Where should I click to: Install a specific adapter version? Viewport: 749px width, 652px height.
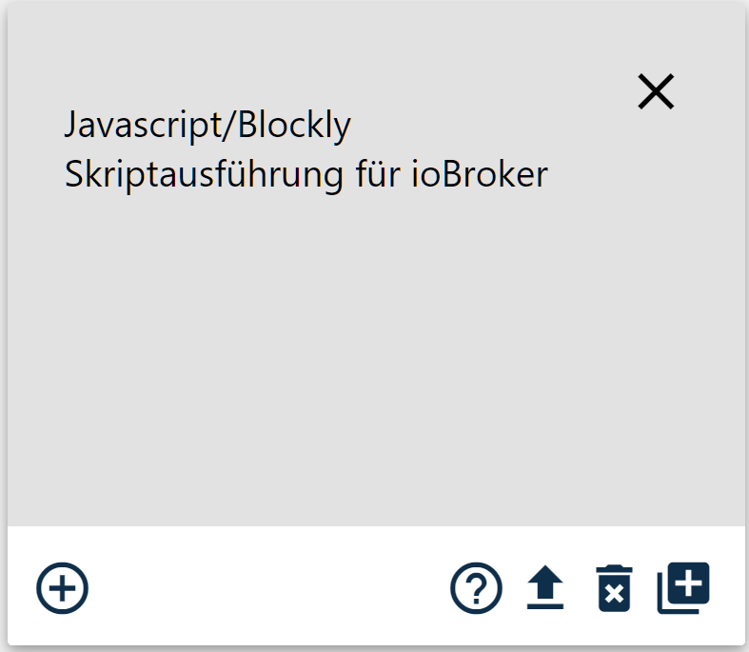point(683,588)
